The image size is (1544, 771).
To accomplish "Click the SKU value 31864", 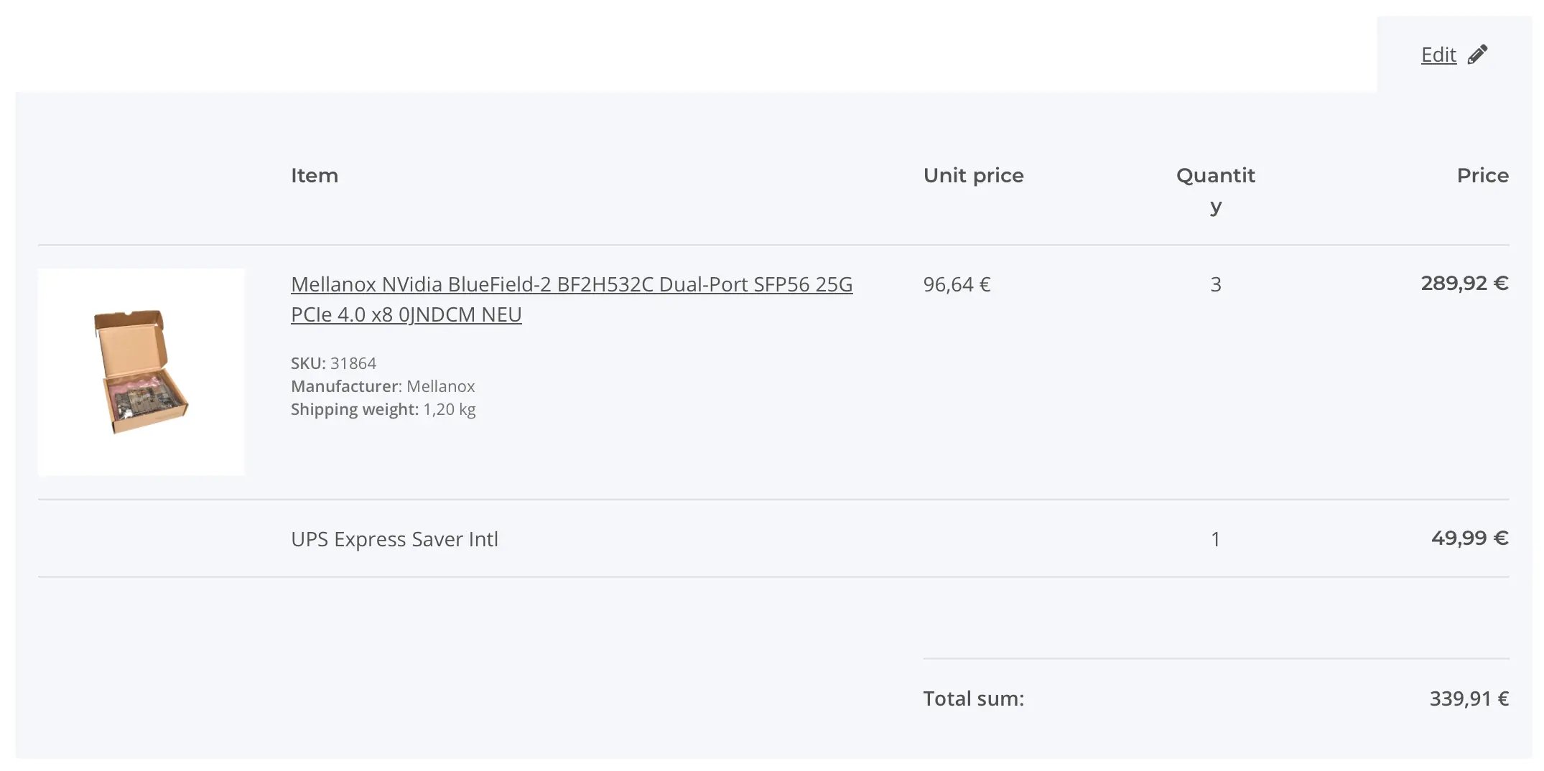I will [355, 363].
